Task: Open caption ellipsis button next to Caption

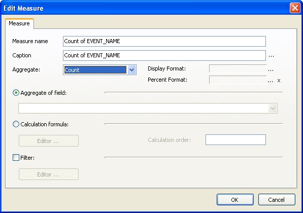Action: coord(271,56)
